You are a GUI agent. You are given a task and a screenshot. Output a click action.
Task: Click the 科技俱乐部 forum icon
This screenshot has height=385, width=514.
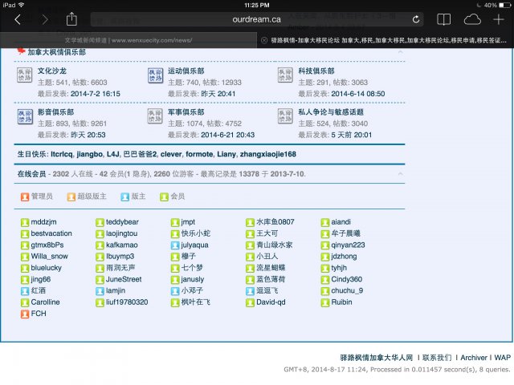click(x=285, y=75)
